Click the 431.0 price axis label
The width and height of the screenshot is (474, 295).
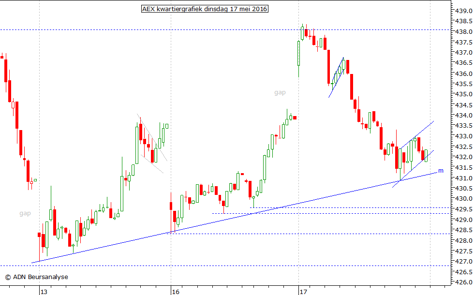(x=464, y=178)
